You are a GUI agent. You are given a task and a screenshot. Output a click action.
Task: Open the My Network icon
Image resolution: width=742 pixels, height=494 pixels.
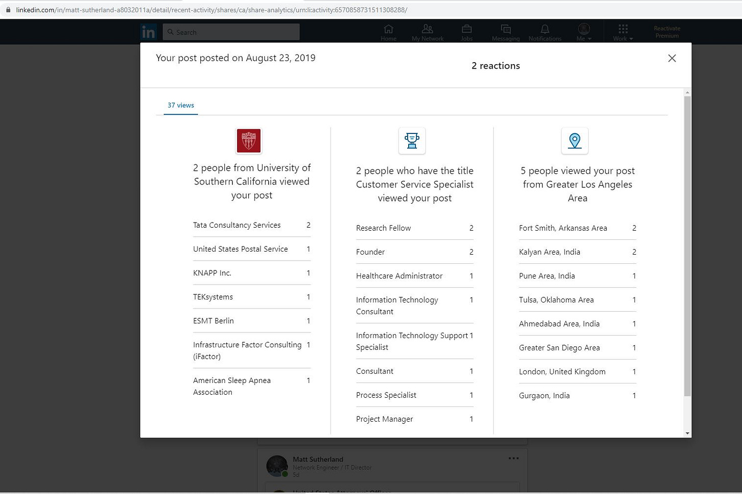pos(428,33)
